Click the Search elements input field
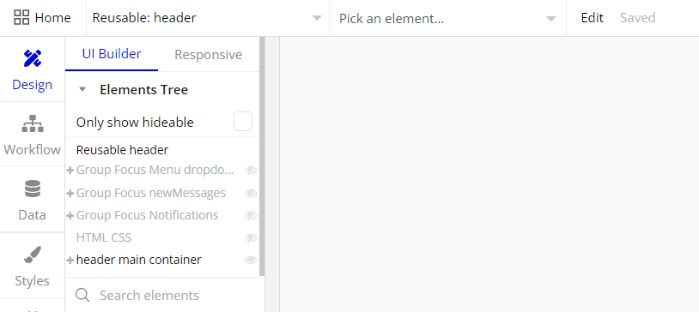Screen dimensions: 699x312 (x=165, y=295)
